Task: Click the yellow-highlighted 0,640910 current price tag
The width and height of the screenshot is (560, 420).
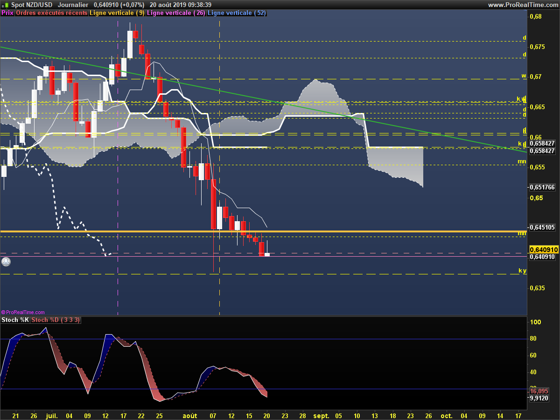Action: [x=544, y=250]
